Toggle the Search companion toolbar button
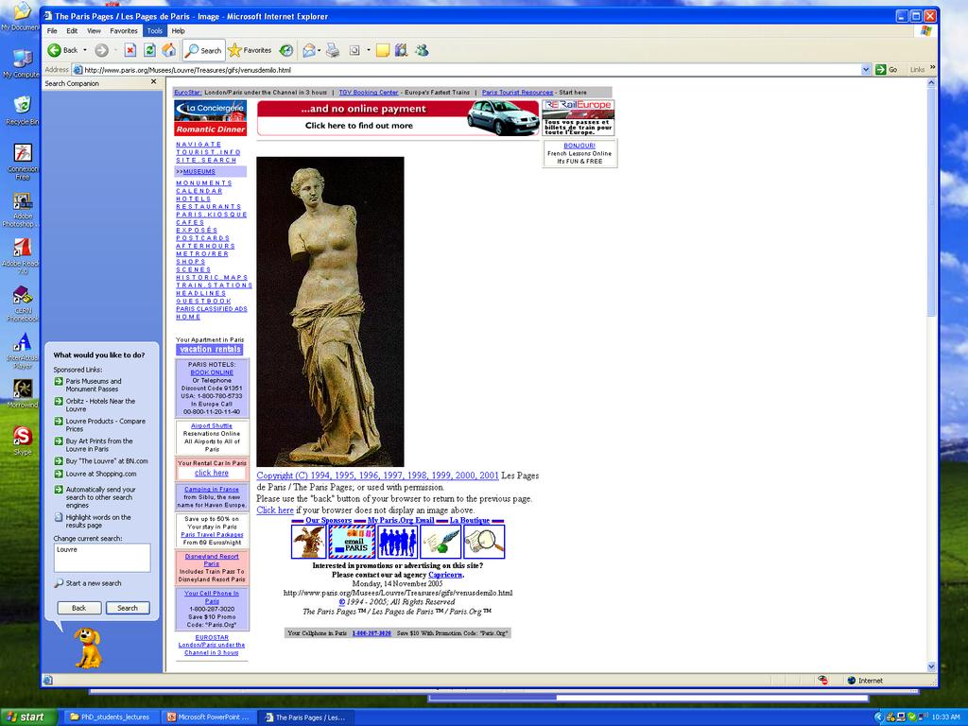968x726 pixels. [203, 51]
